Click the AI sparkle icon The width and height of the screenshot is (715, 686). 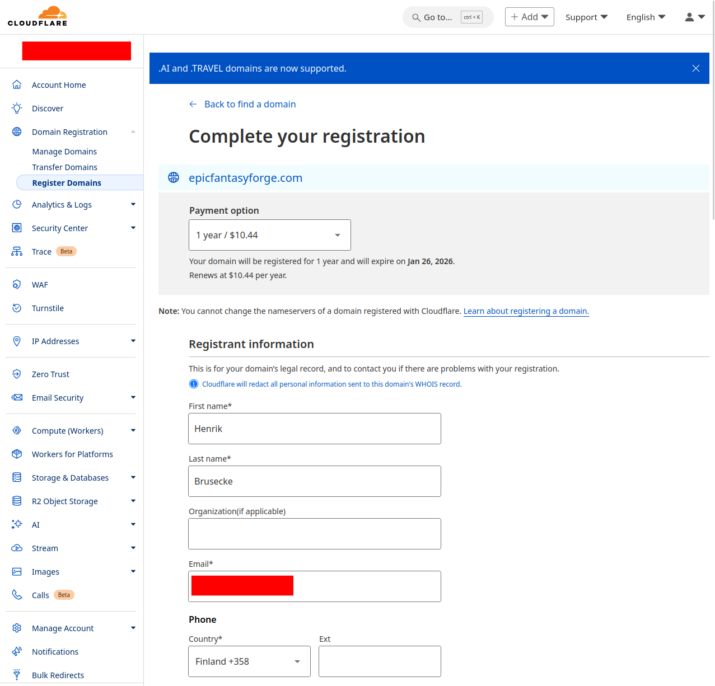coord(17,524)
